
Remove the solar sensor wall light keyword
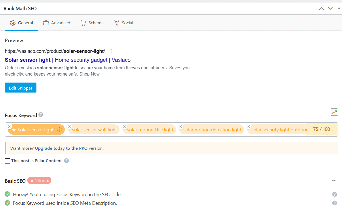[69, 126]
